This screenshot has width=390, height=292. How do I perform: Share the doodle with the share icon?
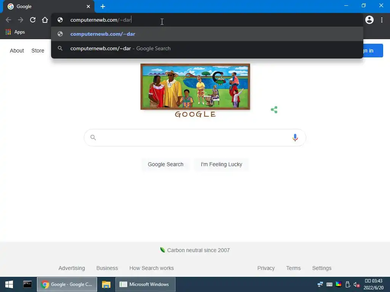coord(274,110)
